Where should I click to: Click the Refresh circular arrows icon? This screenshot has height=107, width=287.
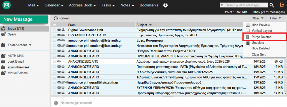[x=56, y=18]
